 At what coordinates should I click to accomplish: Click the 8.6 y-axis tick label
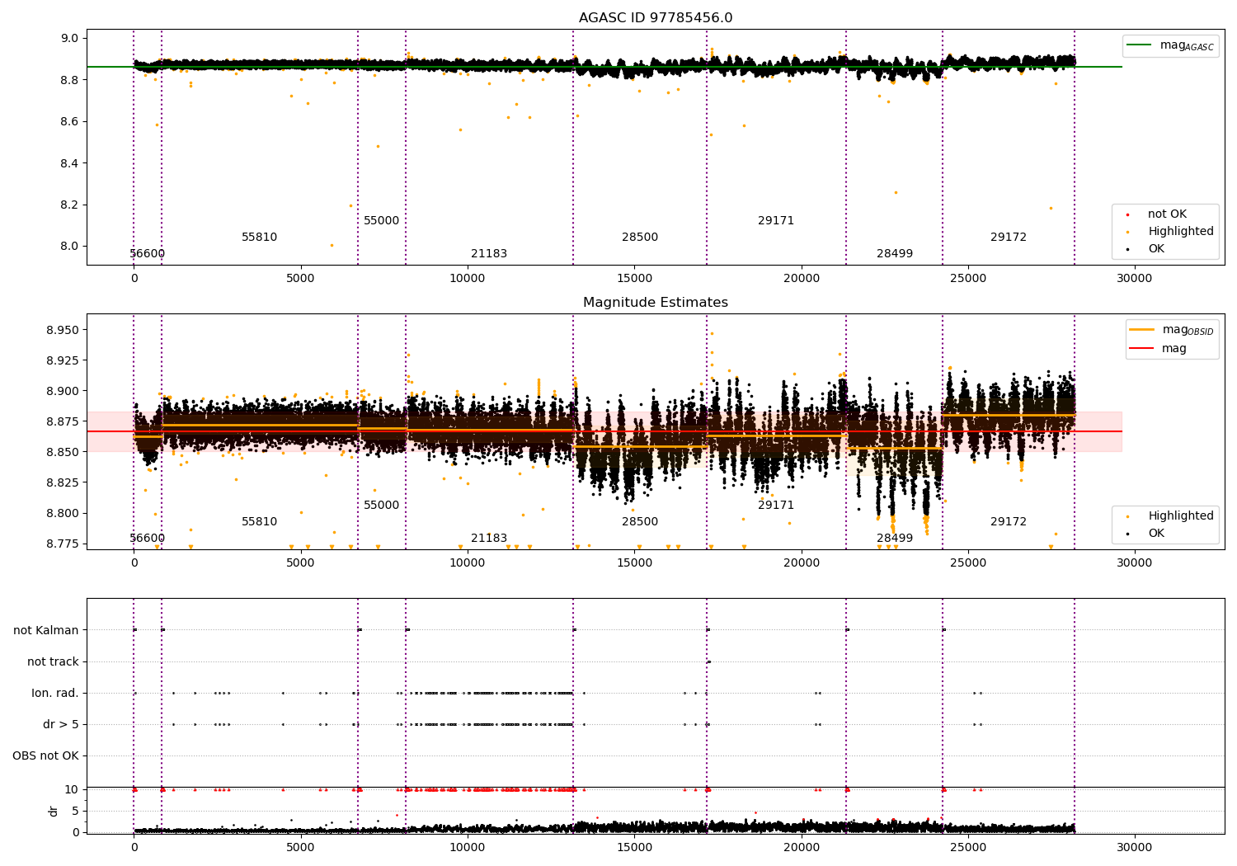click(70, 122)
